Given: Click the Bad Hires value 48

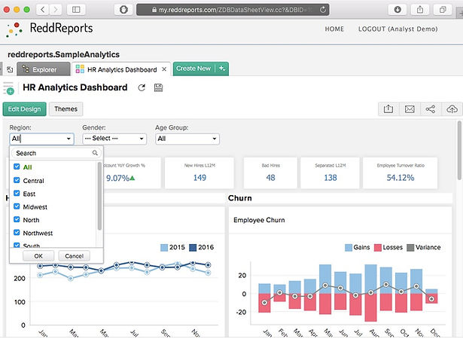Looking at the screenshot, I should pyautogui.click(x=270, y=178).
